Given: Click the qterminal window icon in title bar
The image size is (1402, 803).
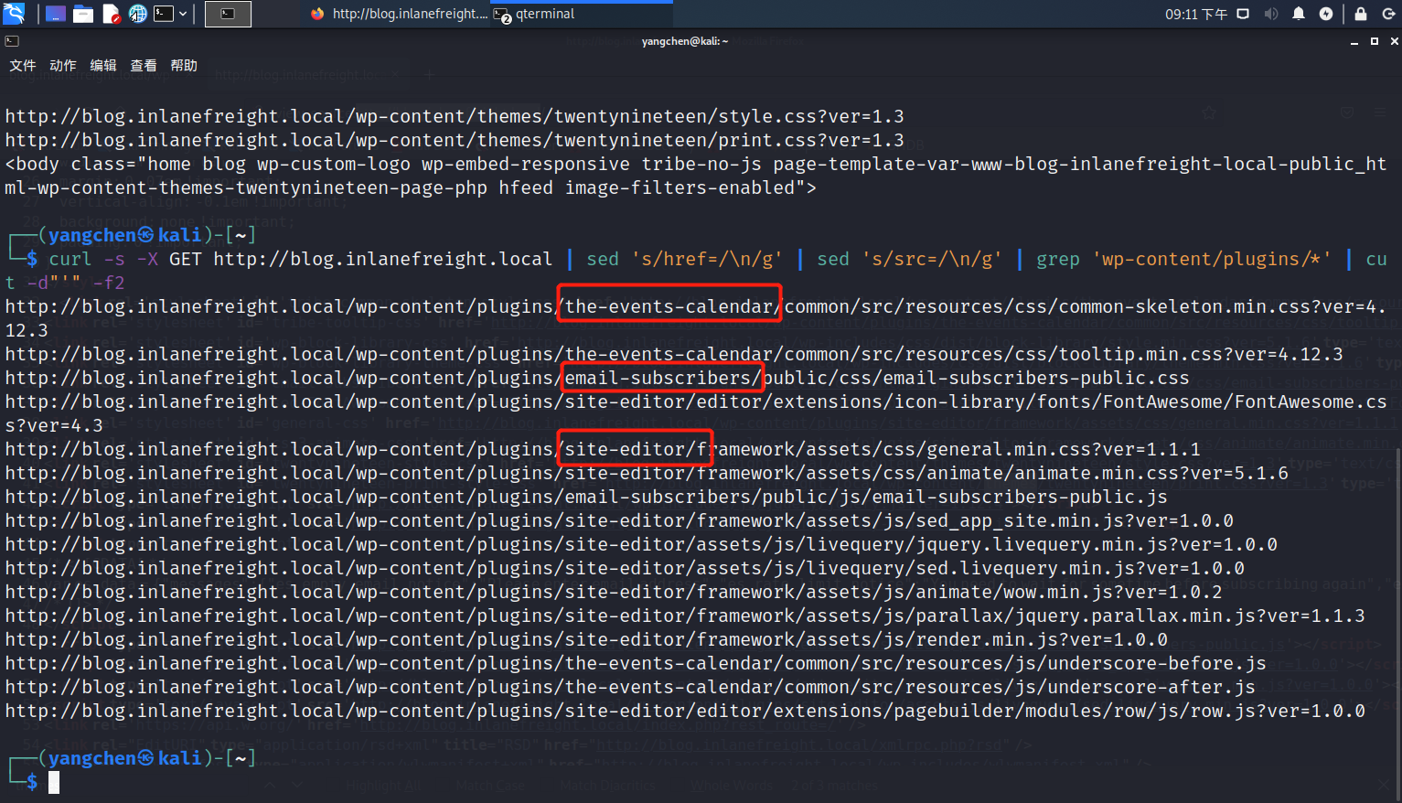Looking at the screenshot, I should tap(12, 41).
